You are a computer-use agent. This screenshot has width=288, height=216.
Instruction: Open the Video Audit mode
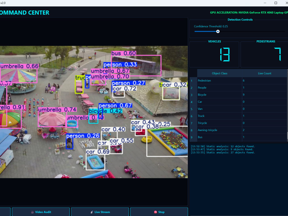point(41,212)
